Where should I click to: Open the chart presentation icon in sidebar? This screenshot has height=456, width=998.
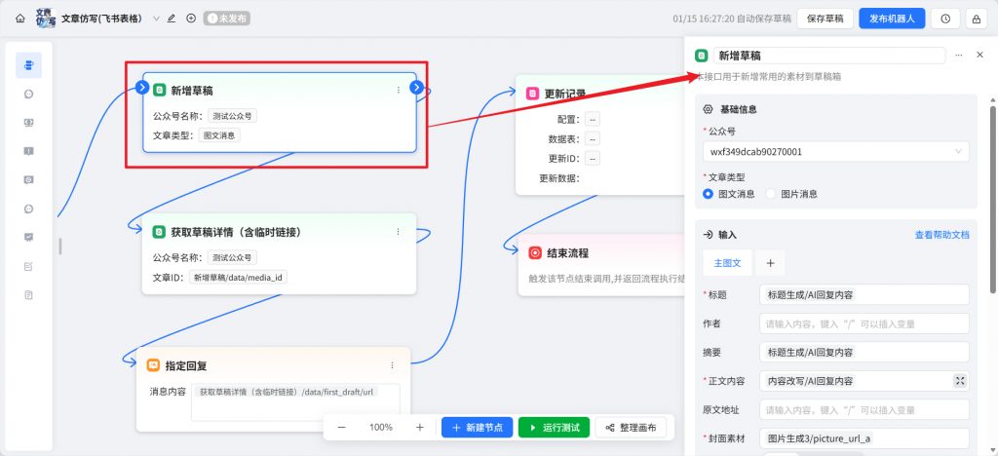(x=28, y=237)
